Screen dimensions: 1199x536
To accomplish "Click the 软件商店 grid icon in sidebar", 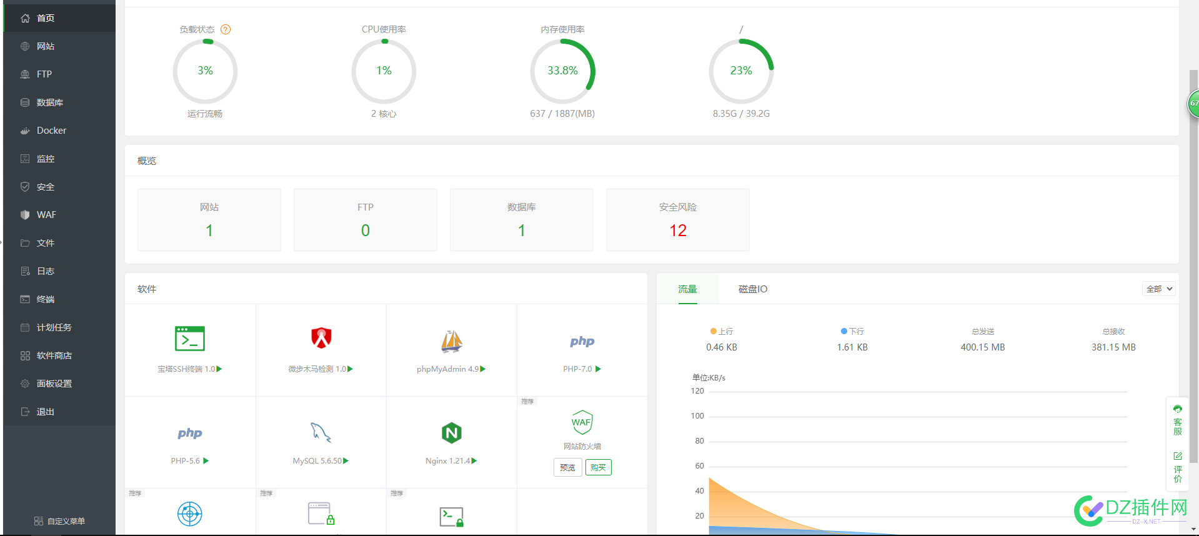I will point(25,355).
